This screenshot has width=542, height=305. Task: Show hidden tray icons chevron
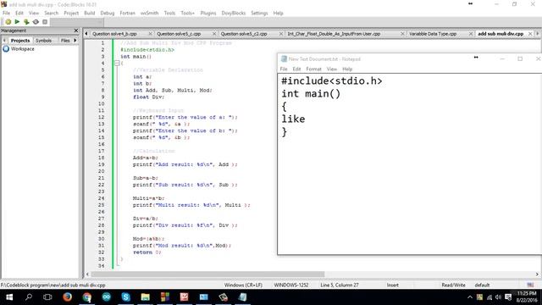[x=469, y=297]
